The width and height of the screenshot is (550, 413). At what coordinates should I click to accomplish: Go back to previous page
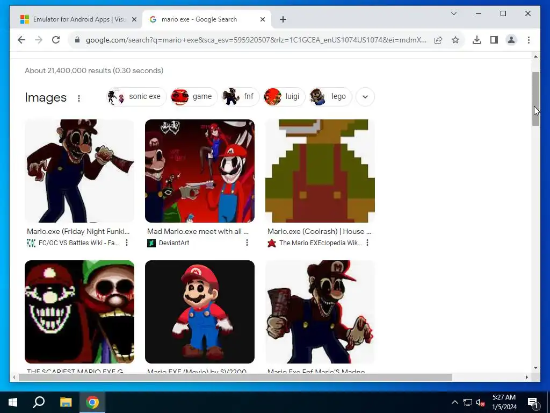pos(21,40)
